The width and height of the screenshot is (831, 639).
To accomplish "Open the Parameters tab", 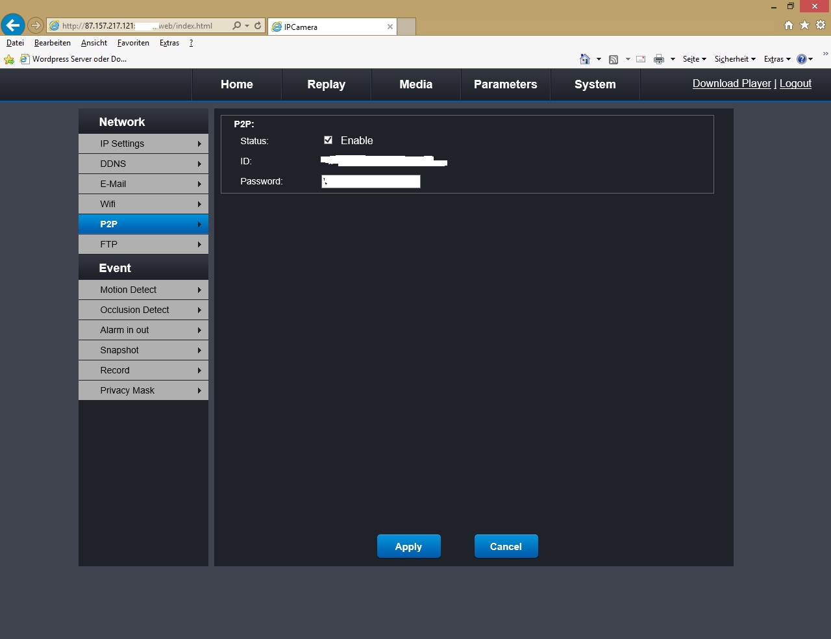I will coord(505,84).
